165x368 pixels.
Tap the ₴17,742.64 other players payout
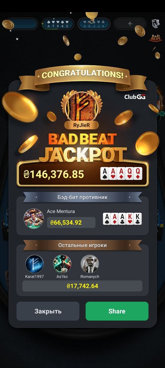pos(82,286)
